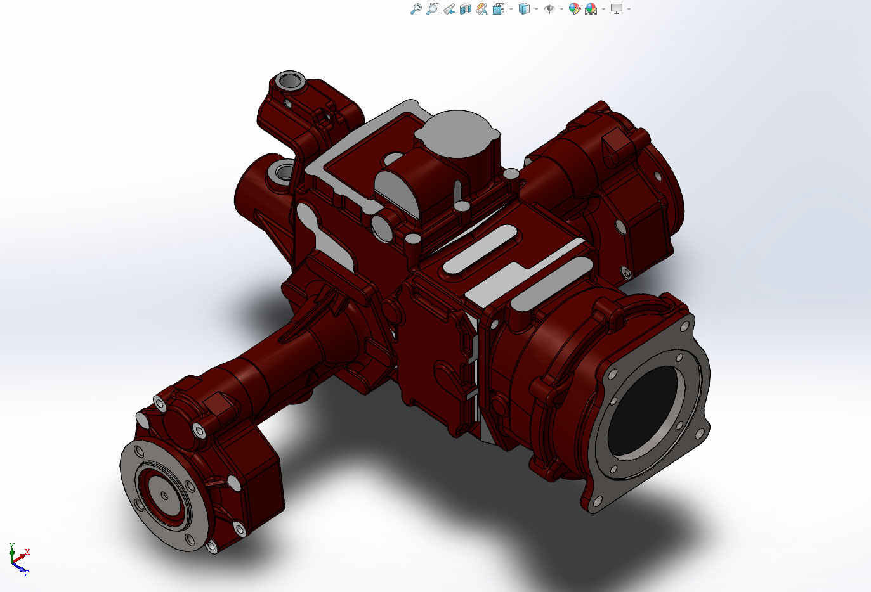Screen dimensions: 871x592
Task: Expand the View Settings dropdown arrow
Action: 629,9
